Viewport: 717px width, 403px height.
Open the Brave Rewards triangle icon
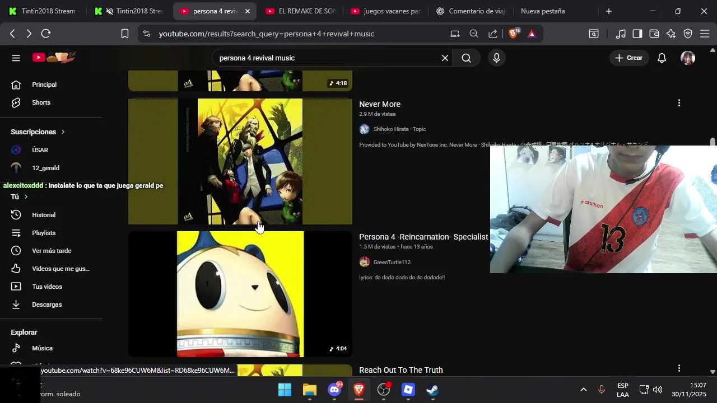532,34
